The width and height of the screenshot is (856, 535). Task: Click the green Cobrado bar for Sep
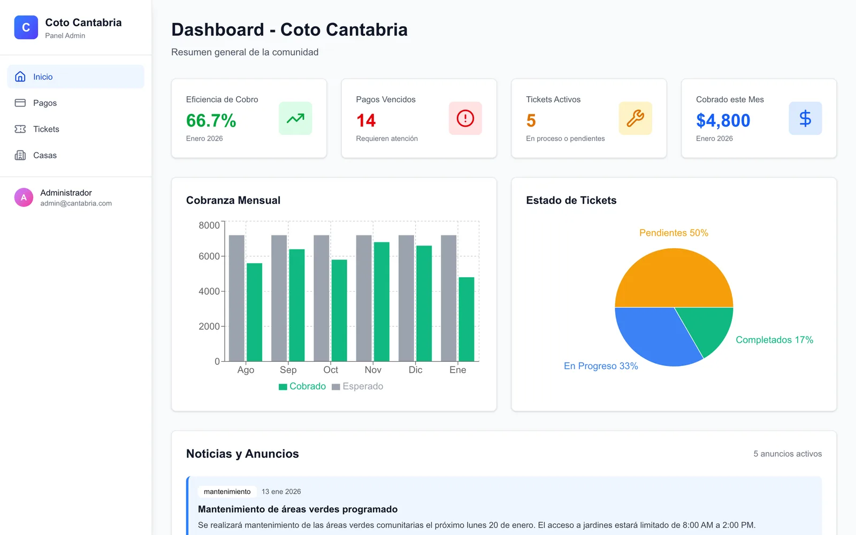pos(297,305)
